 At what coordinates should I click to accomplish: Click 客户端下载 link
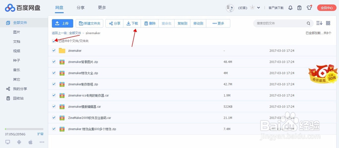(x=276, y=8)
